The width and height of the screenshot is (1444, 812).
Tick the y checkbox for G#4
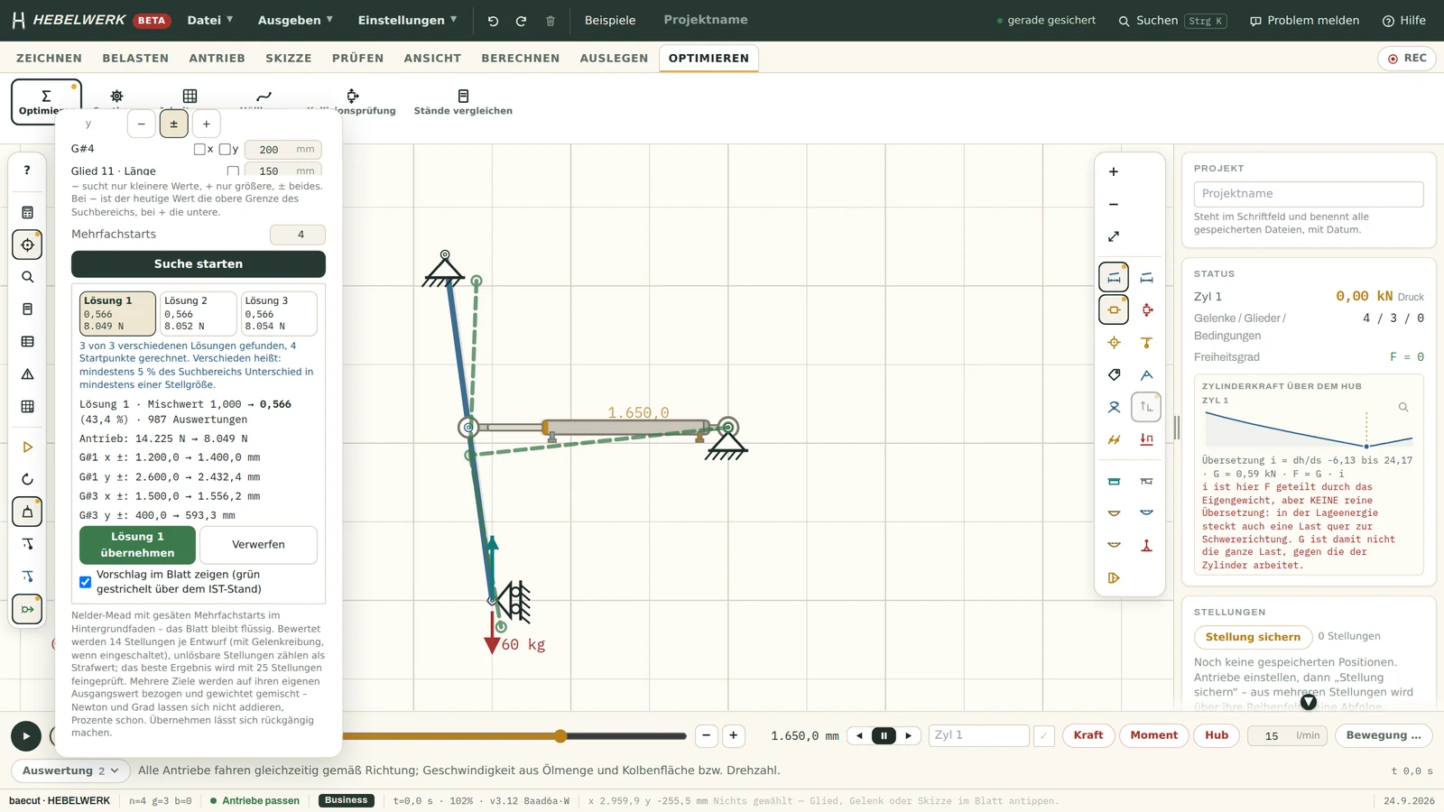(224, 150)
